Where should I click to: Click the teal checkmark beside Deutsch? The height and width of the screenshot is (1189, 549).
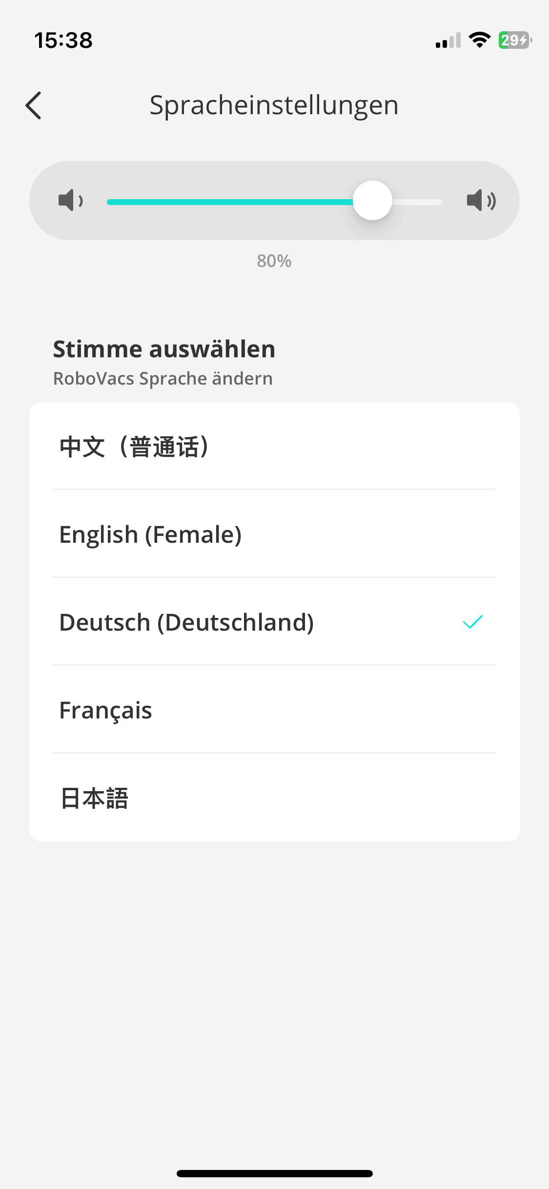(472, 622)
